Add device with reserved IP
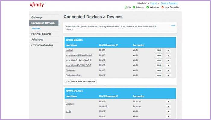 (x=80, y=82)
